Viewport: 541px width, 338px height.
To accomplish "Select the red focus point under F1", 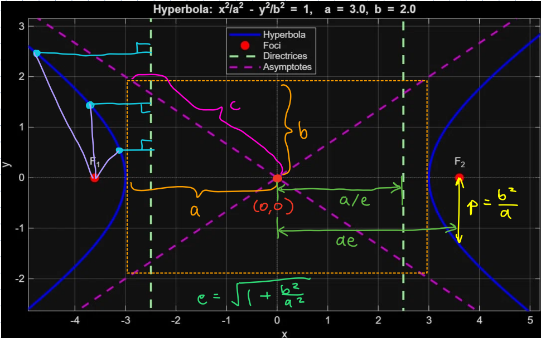I will pos(95,178).
